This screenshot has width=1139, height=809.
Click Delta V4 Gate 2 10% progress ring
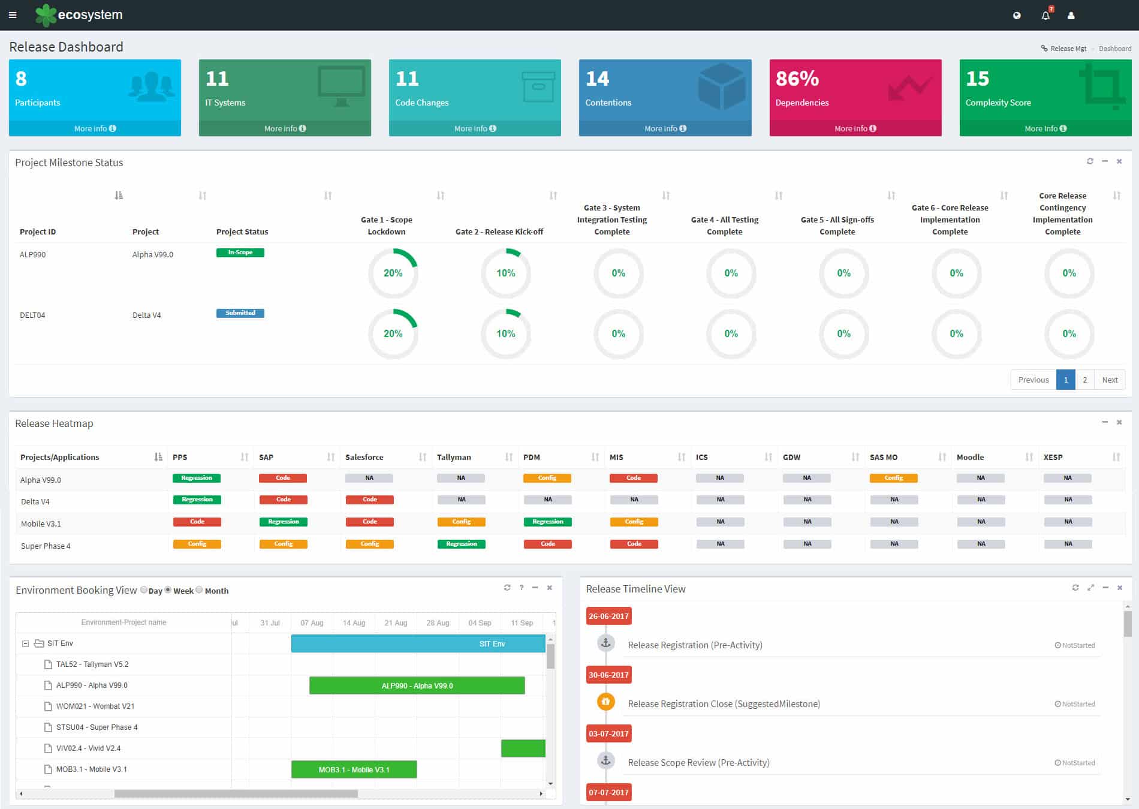(506, 334)
